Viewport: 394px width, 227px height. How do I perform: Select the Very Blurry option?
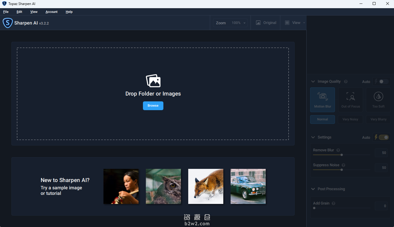(x=378, y=119)
